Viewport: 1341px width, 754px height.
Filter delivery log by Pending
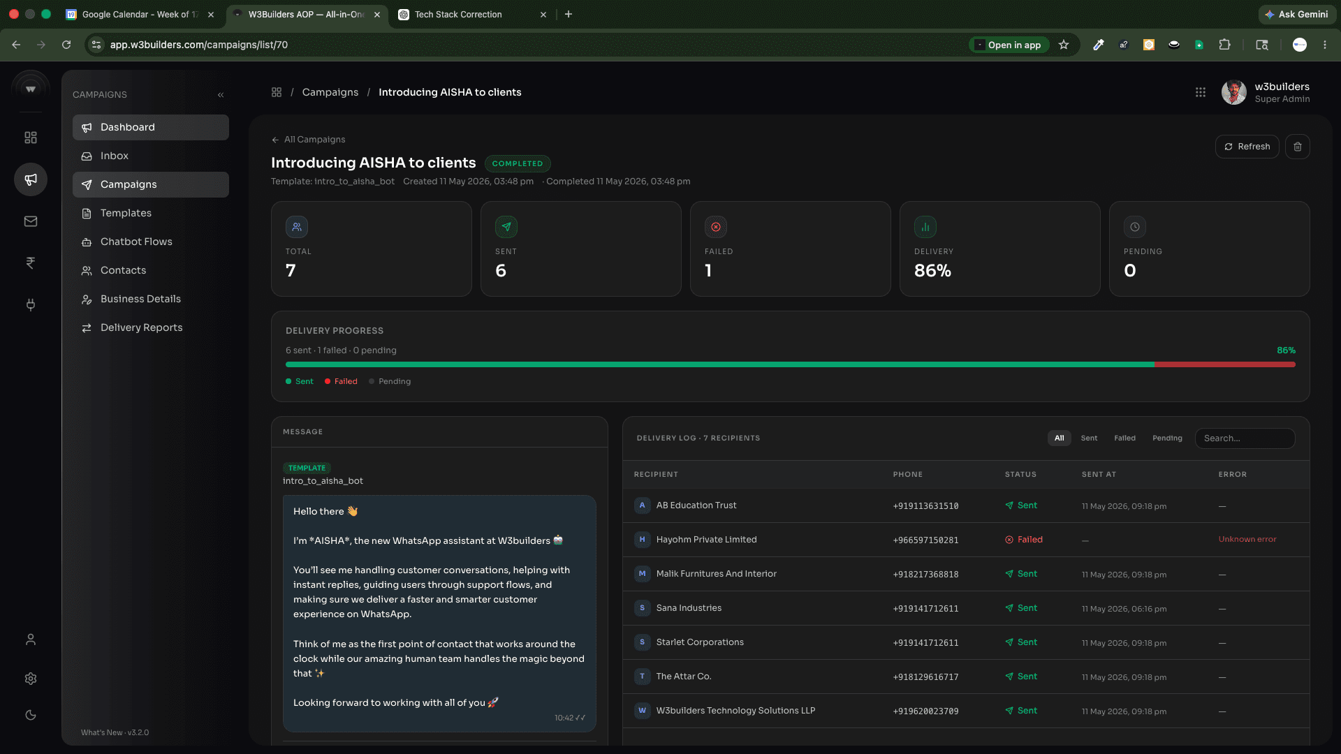pos(1167,438)
